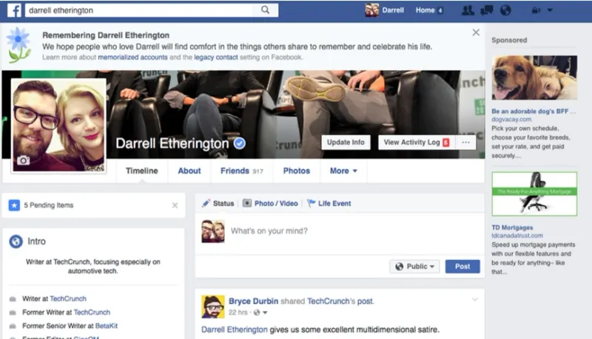Open TechCrunch's post link

340,301
